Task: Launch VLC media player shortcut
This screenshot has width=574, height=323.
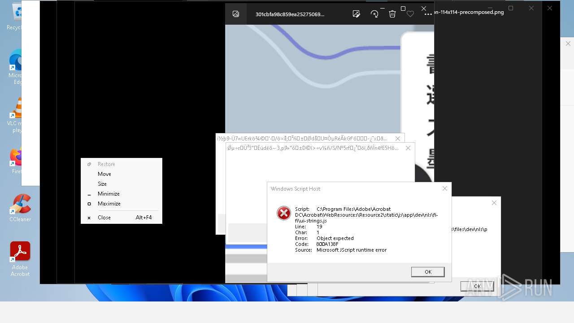Action: point(17,116)
